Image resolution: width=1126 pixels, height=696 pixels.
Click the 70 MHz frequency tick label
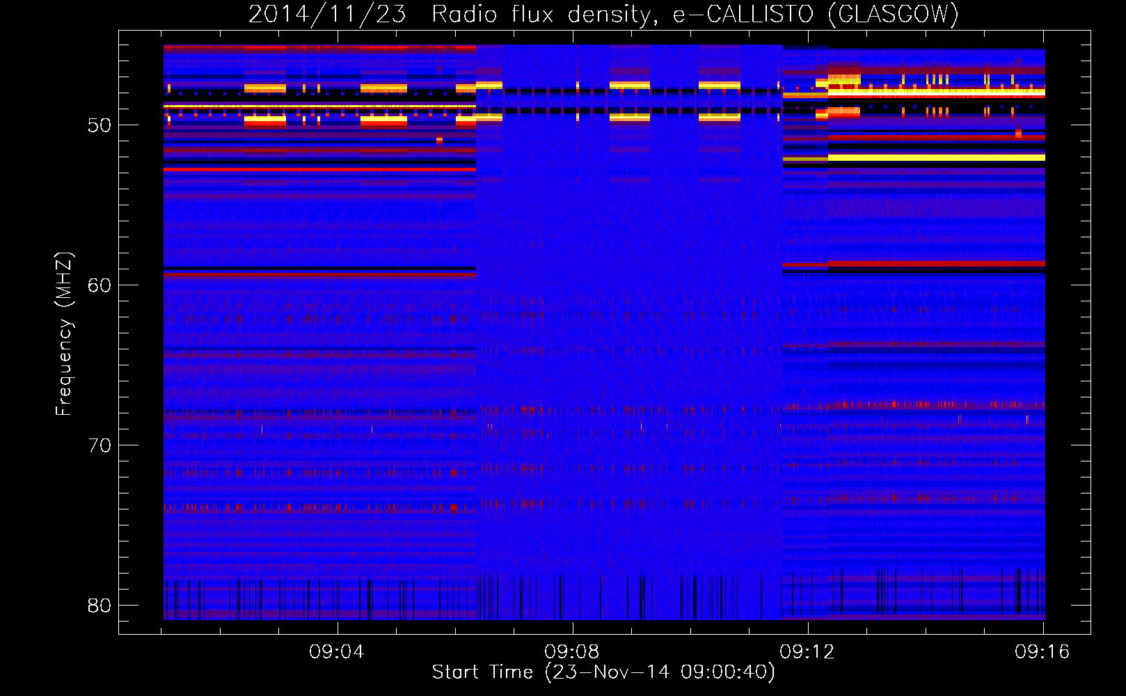point(100,445)
